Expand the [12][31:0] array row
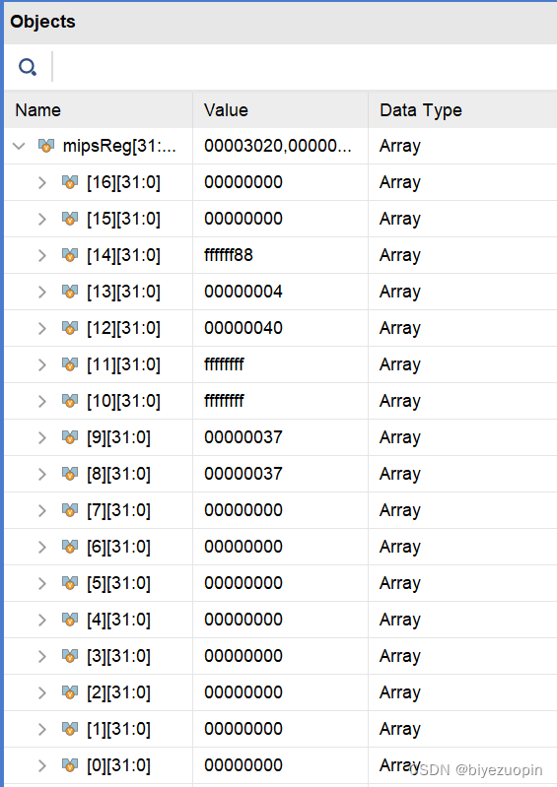Viewport: 557px width, 787px height. pyautogui.click(x=42, y=328)
